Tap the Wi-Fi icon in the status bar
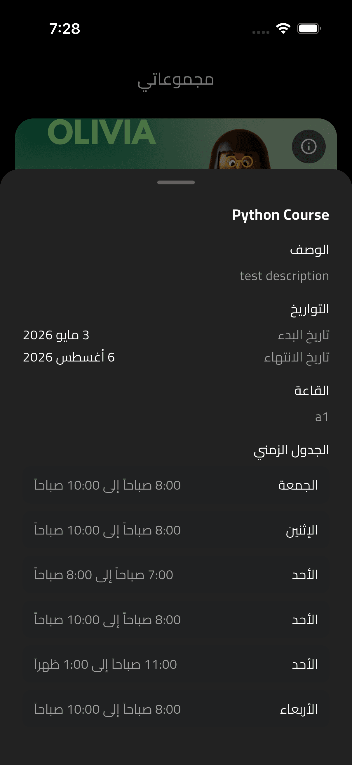 283,29
